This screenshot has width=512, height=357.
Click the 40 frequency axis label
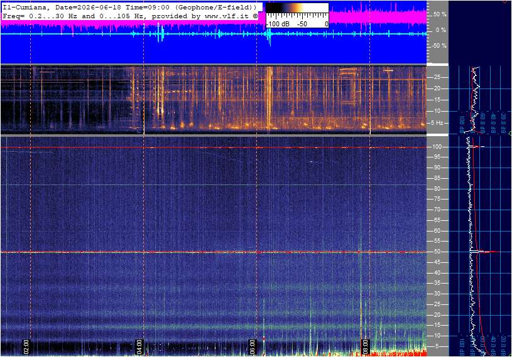437,273
